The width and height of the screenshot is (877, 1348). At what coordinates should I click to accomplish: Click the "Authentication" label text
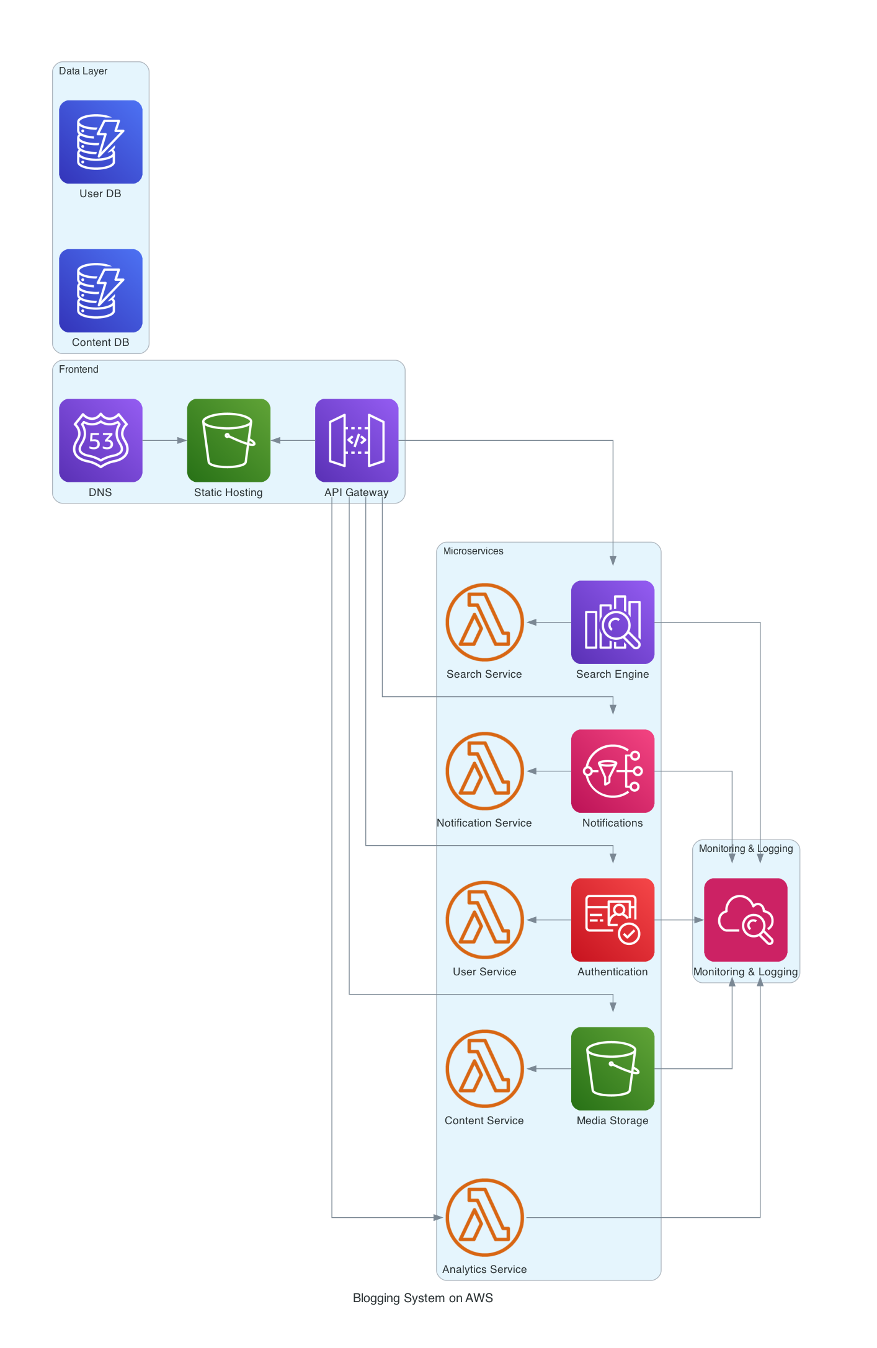pos(613,972)
